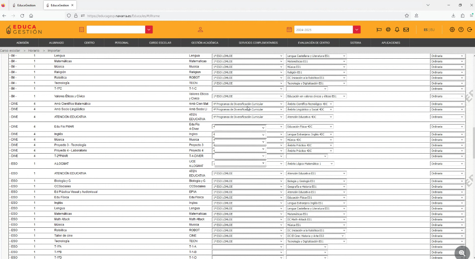Screen dimensions: 475x259
Task: Click the Horario breadcrumb
Action: pos(34,51)
